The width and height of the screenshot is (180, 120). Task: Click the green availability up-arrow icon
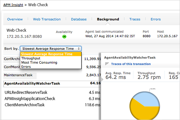click(64, 37)
